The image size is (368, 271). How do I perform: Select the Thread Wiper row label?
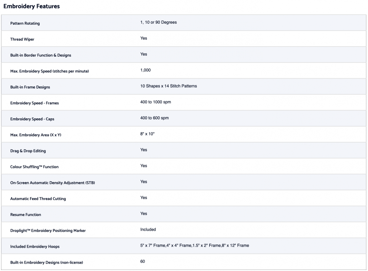click(22, 39)
